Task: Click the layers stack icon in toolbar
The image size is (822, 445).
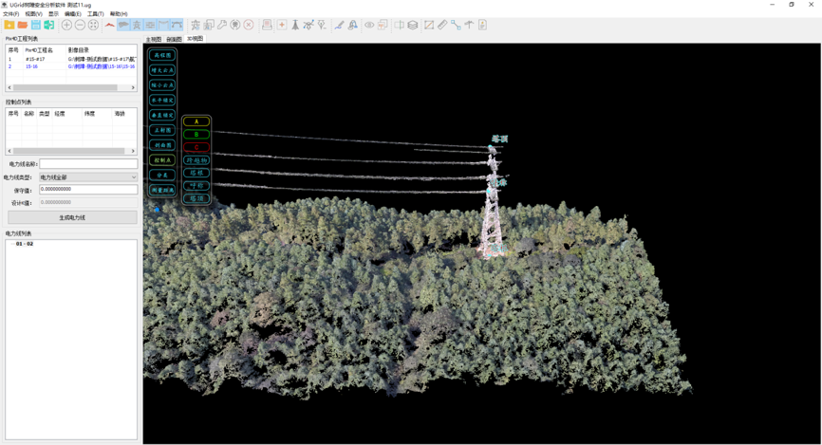Action: pyautogui.click(x=413, y=25)
